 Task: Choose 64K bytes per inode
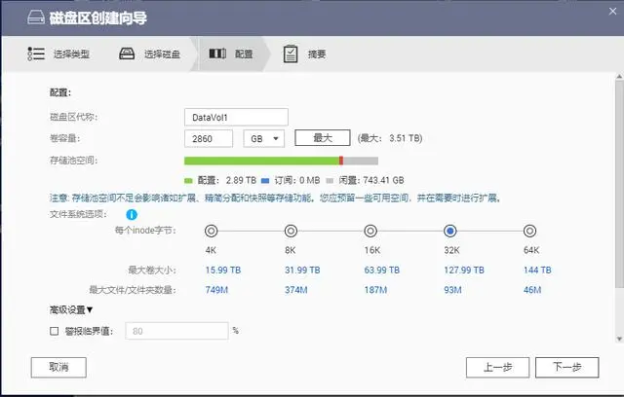529,231
